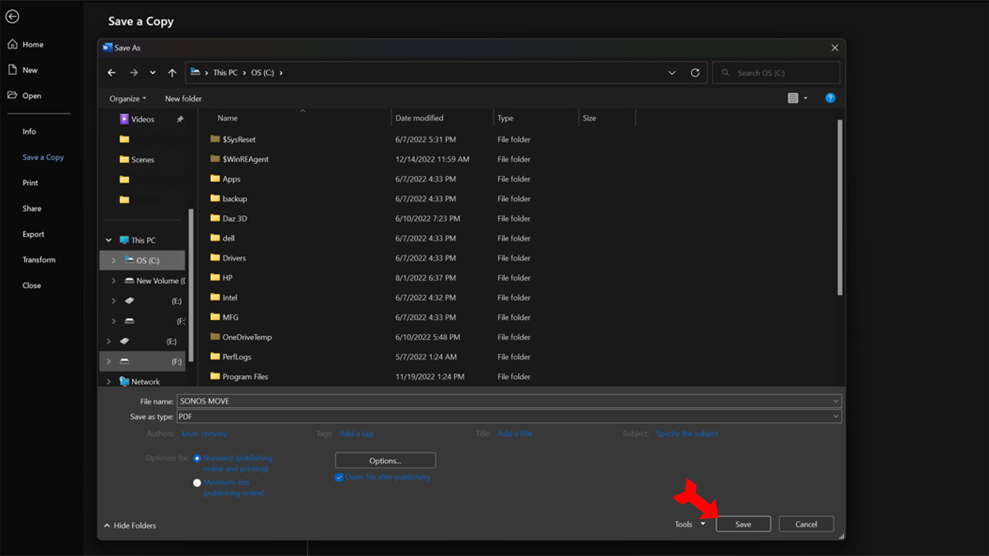Go back with the navigation left arrow
The height and width of the screenshot is (556, 989).
pos(111,73)
